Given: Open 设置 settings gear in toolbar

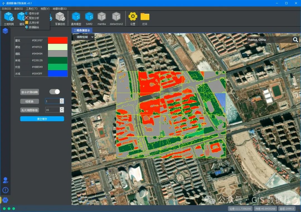Looking at the screenshot, I should 133,19.
